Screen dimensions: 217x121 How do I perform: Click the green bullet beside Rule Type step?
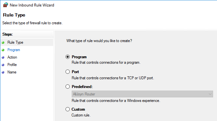point(3,42)
